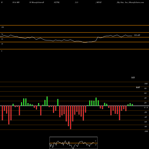
Task: Click the -20 label on the MR axis
Action: coord(145,112)
